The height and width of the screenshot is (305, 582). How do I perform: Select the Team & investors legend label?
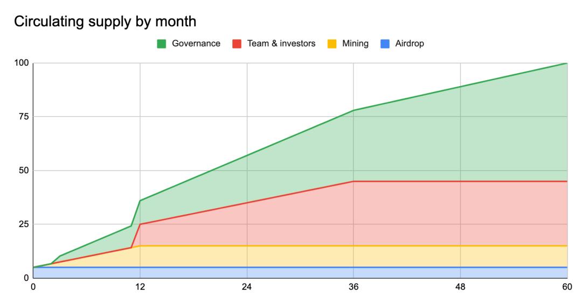pos(281,44)
